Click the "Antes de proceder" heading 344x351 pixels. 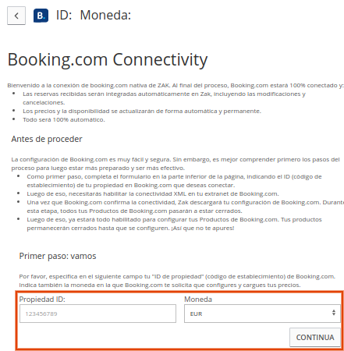(47, 139)
